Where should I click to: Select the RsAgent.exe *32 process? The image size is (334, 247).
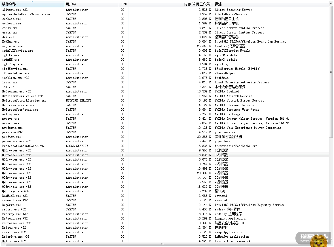pos(164,218)
